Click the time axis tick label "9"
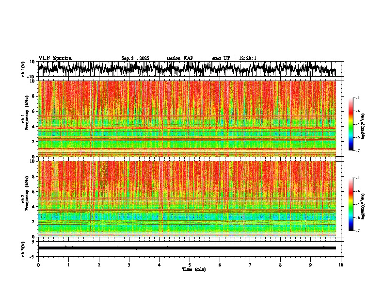The height and width of the screenshot is (297, 384). pyautogui.click(x=310, y=265)
